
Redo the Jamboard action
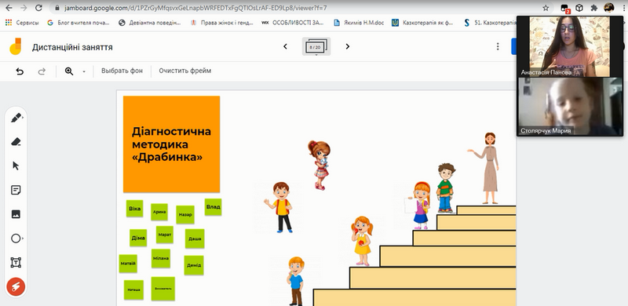point(42,71)
